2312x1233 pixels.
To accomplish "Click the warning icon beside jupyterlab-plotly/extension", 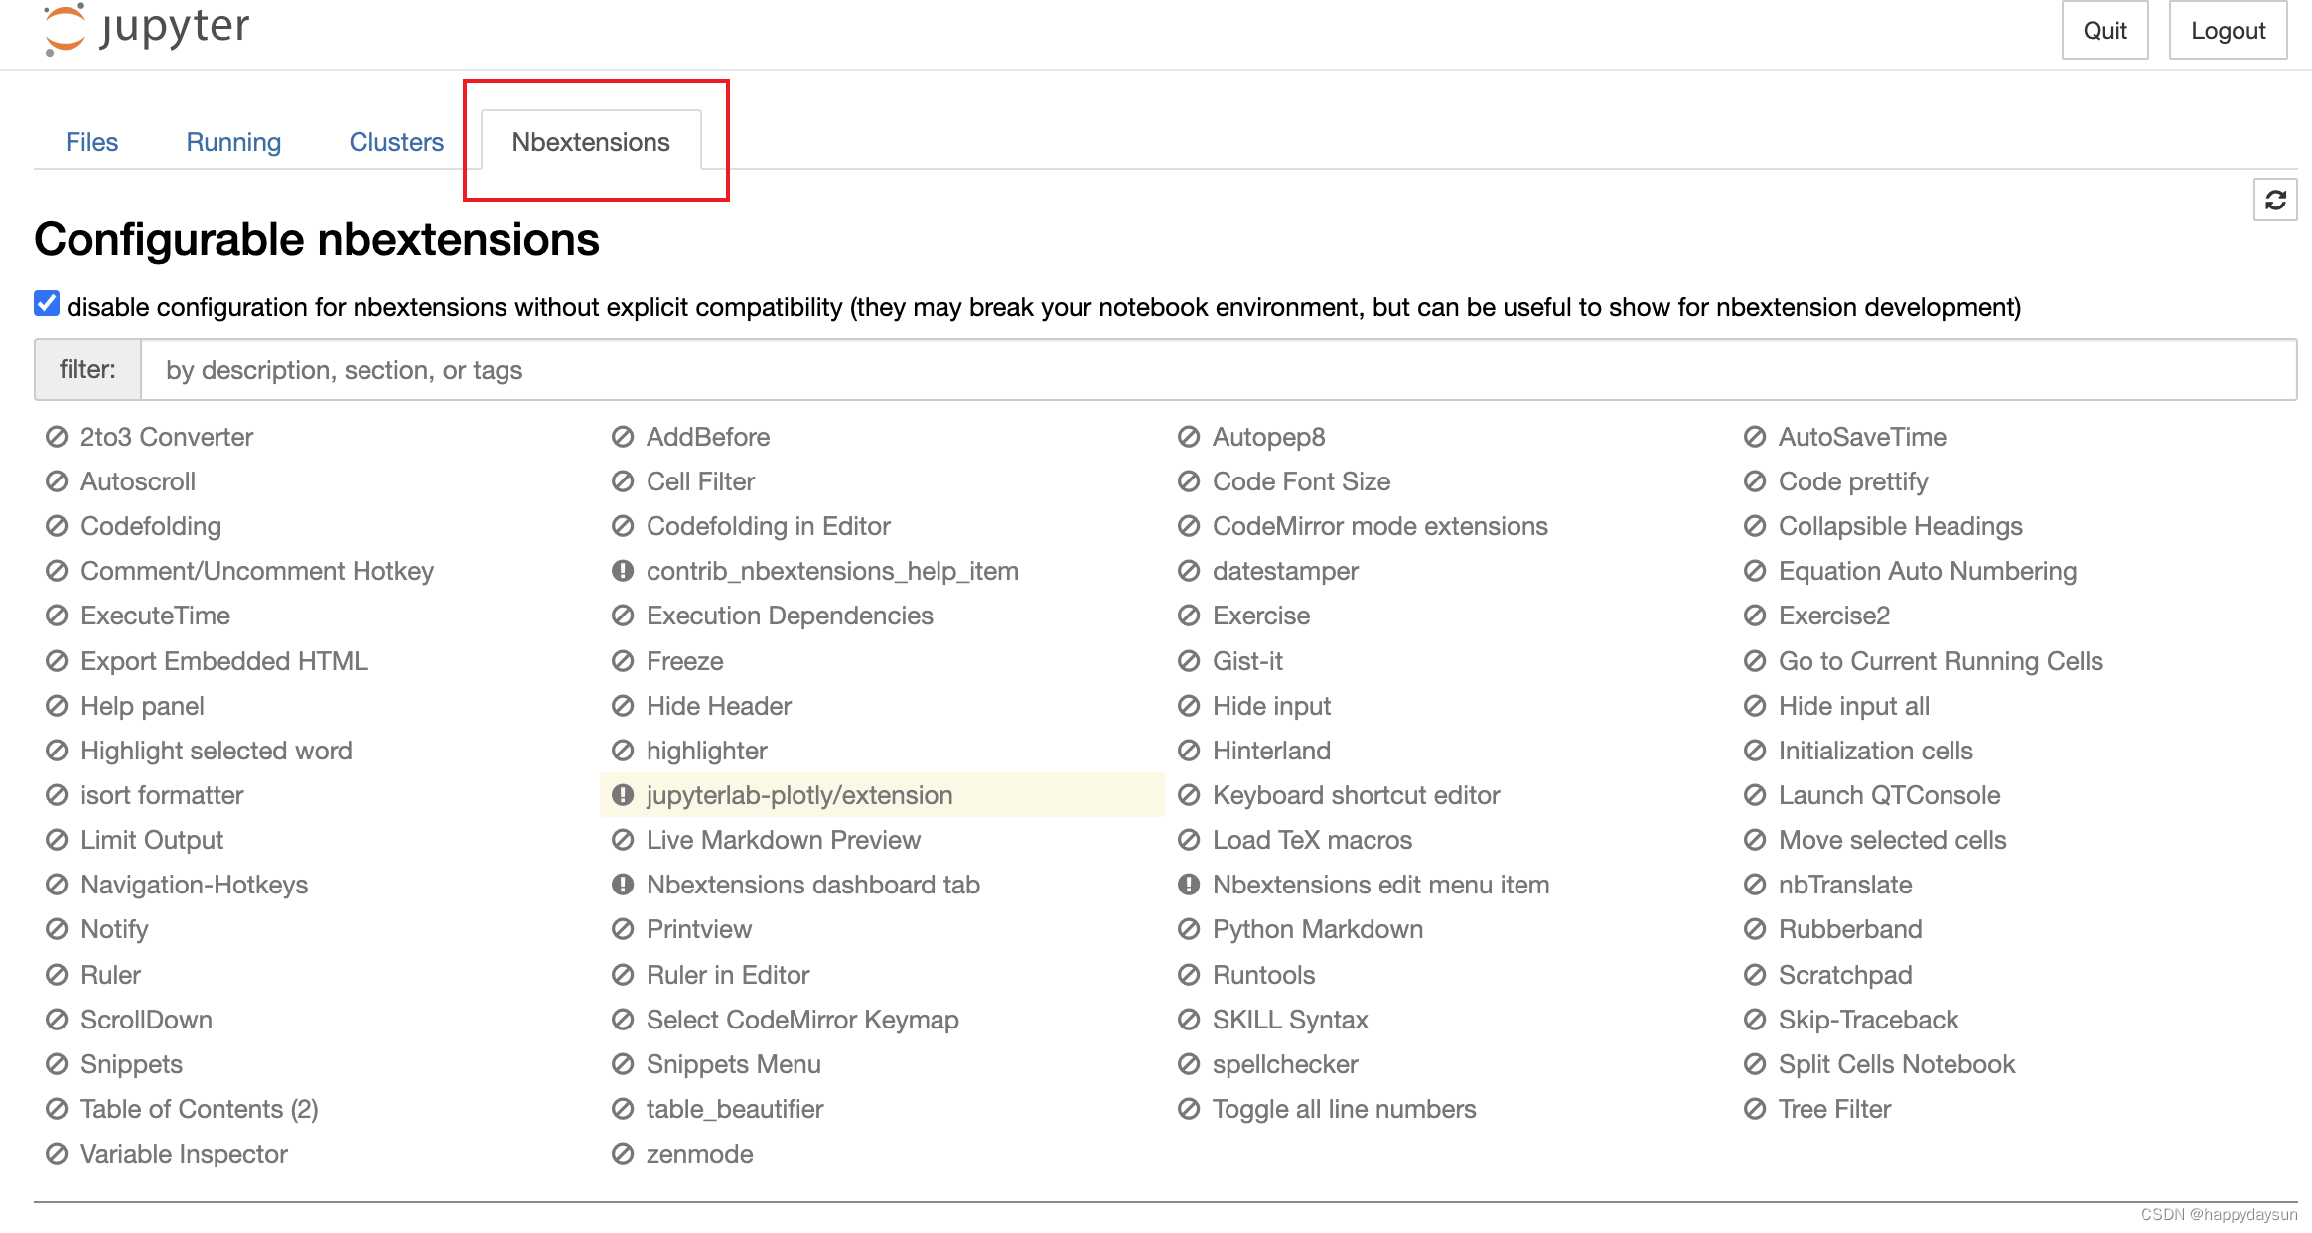I will click(x=622, y=795).
